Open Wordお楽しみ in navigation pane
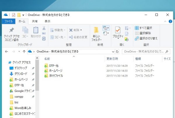The height and width of the screenshot is (118, 175). tap(20, 108)
